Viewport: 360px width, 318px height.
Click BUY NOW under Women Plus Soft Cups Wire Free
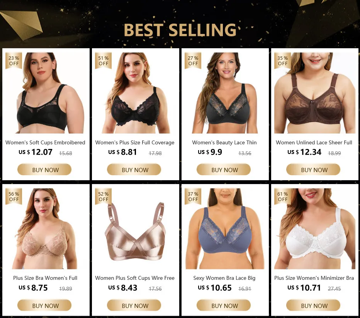134,305
